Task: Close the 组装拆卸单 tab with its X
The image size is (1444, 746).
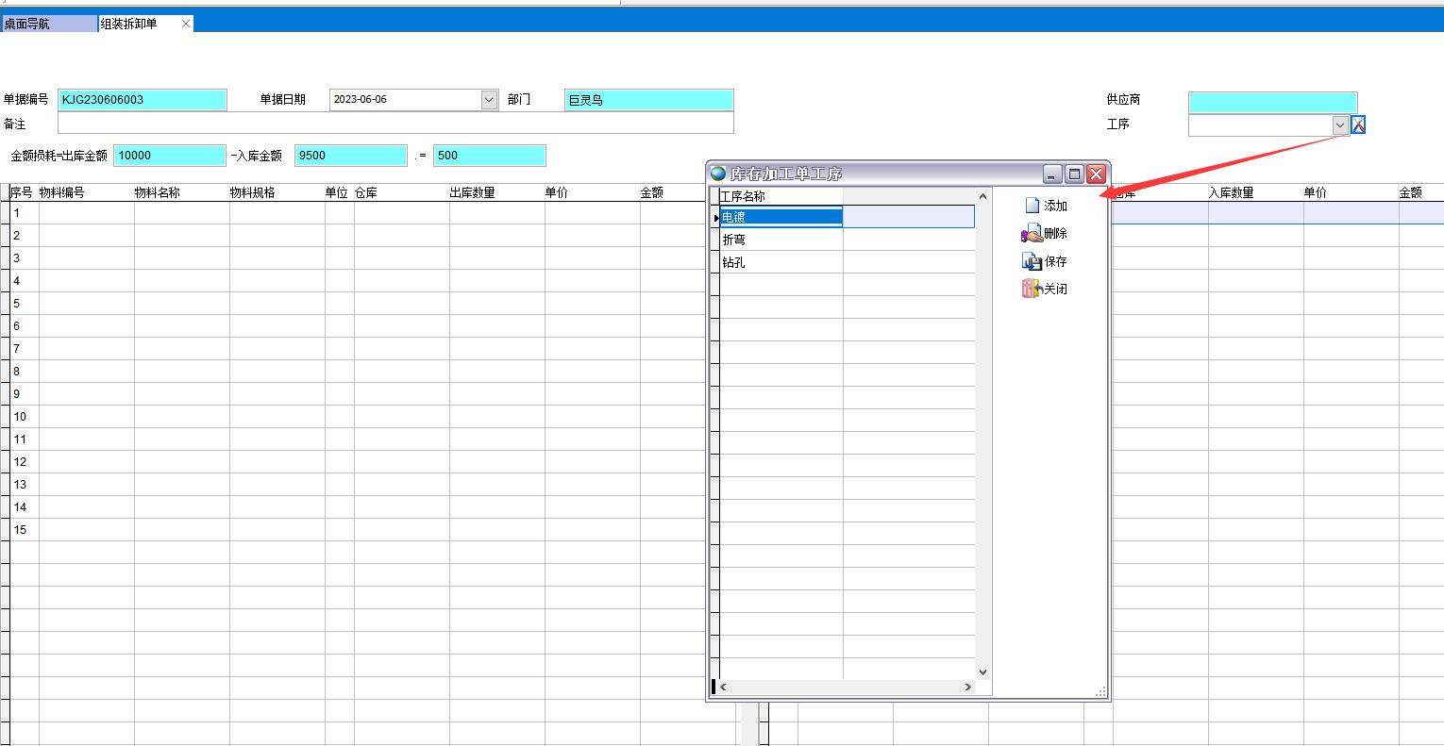Action: point(186,24)
